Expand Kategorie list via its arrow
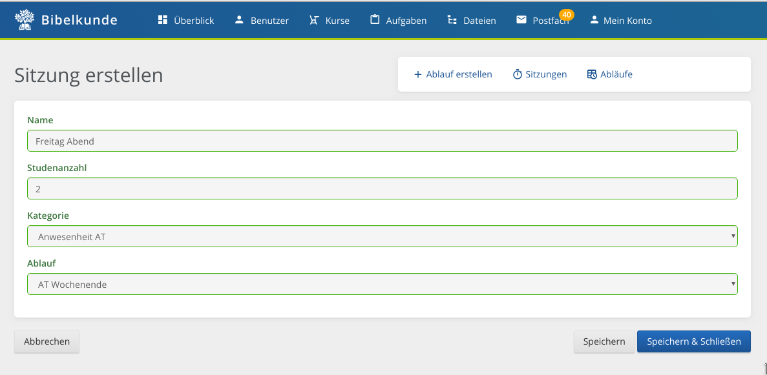This screenshot has width=767, height=375. click(x=733, y=236)
